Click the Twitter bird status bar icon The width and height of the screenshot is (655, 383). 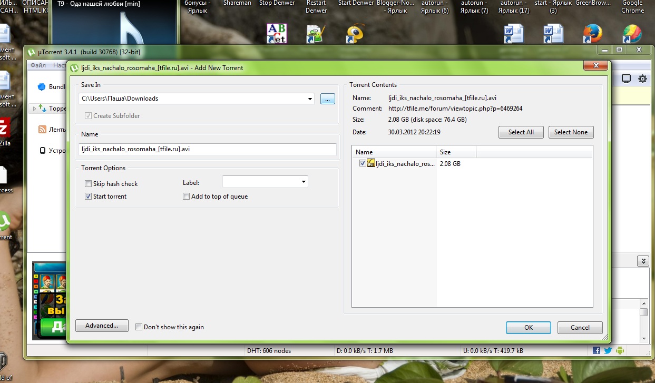(x=608, y=350)
